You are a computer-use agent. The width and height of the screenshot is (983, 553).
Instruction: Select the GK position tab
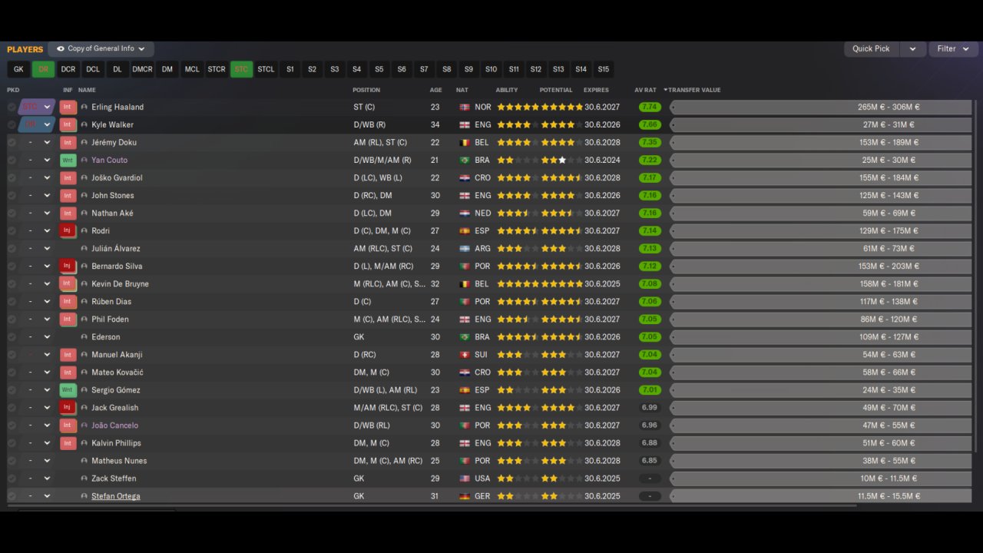[18, 69]
